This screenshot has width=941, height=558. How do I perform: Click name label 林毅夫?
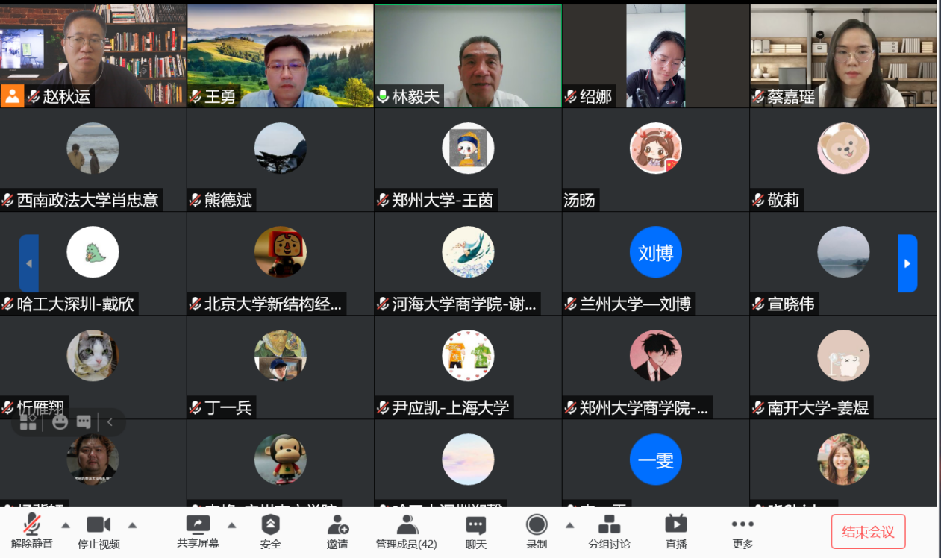[416, 97]
